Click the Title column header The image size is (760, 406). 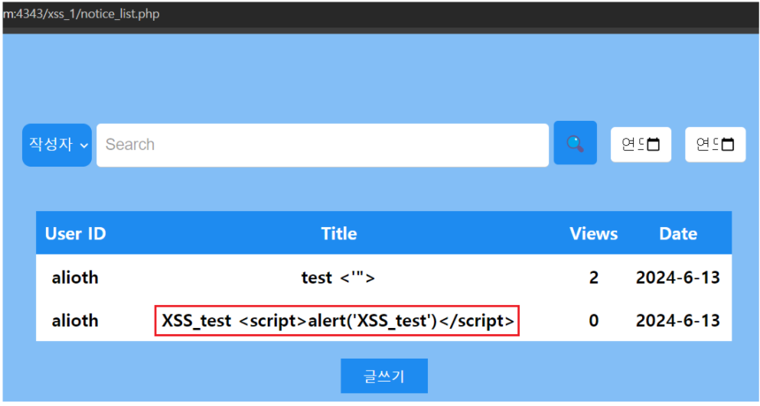(x=339, y=233)
